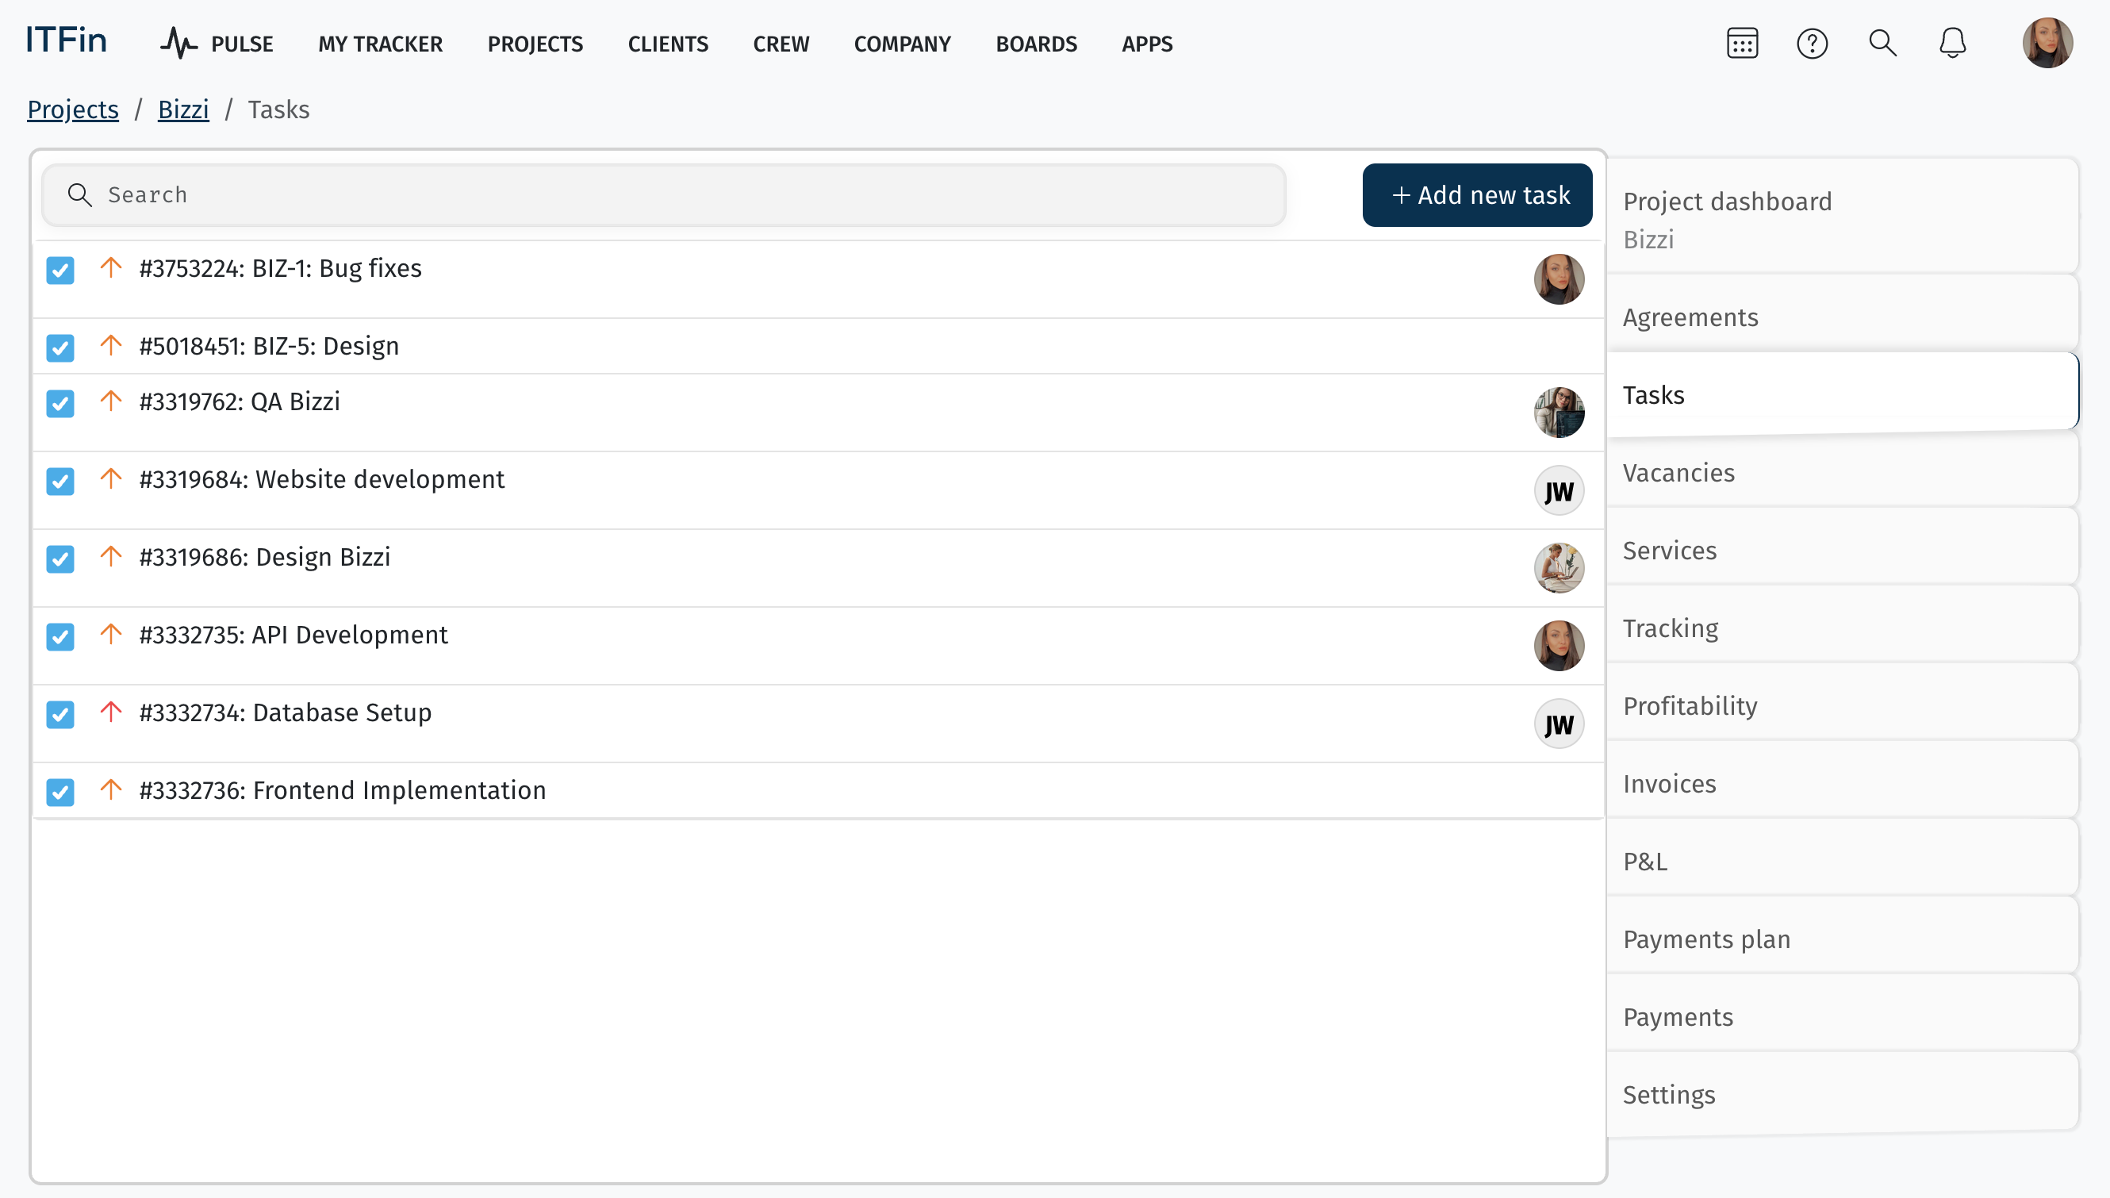
Task: Open the calendar icon in header
Action: (x=1742, y=44)
